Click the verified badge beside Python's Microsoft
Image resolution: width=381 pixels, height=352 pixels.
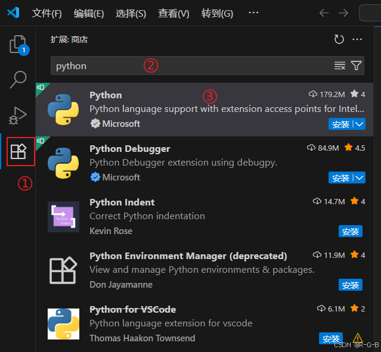click(x=95, y=123)
